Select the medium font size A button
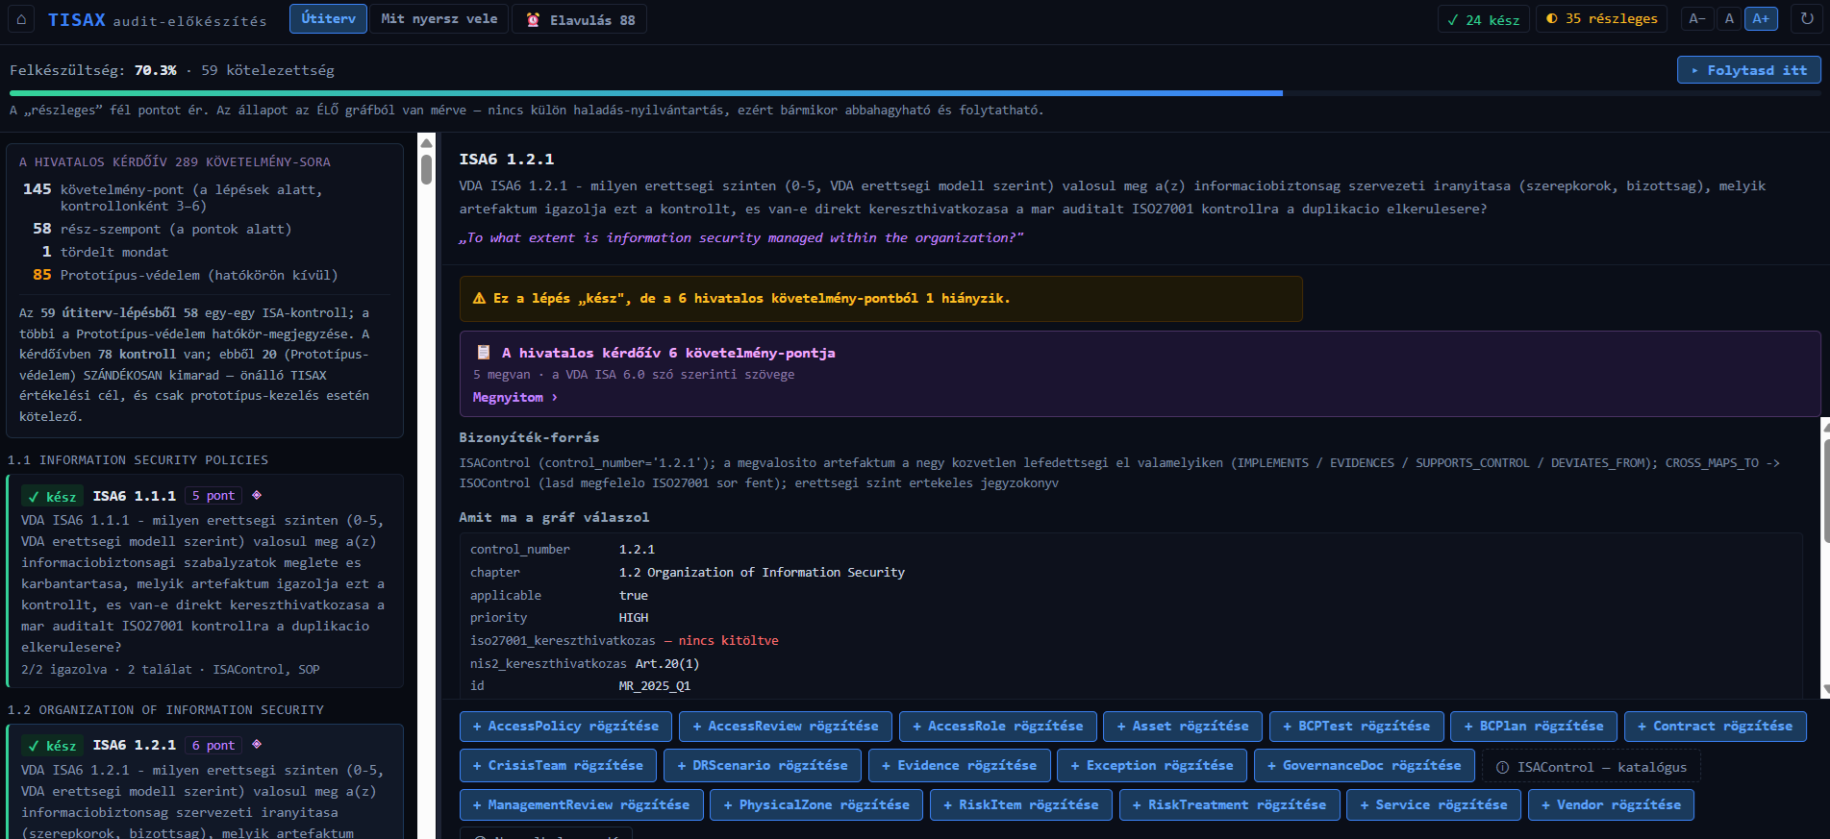 (x=1729, y=18)
